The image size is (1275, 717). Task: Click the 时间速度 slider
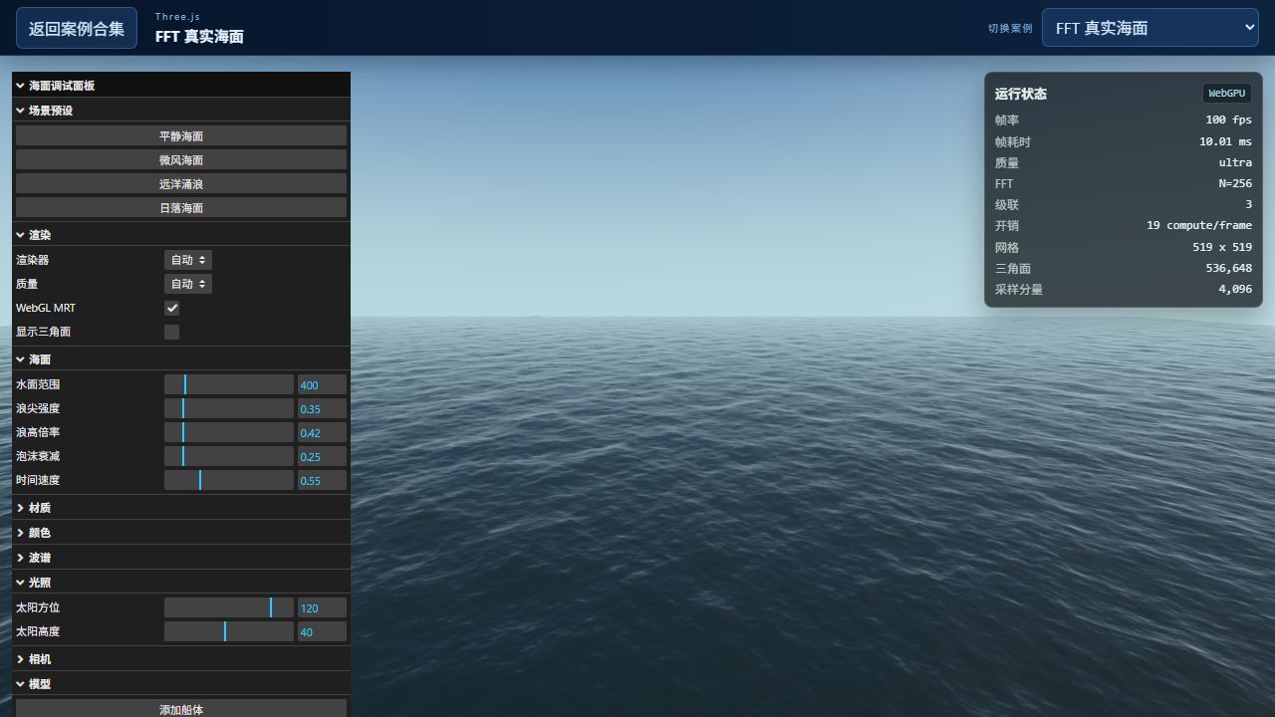pos(229,480)
